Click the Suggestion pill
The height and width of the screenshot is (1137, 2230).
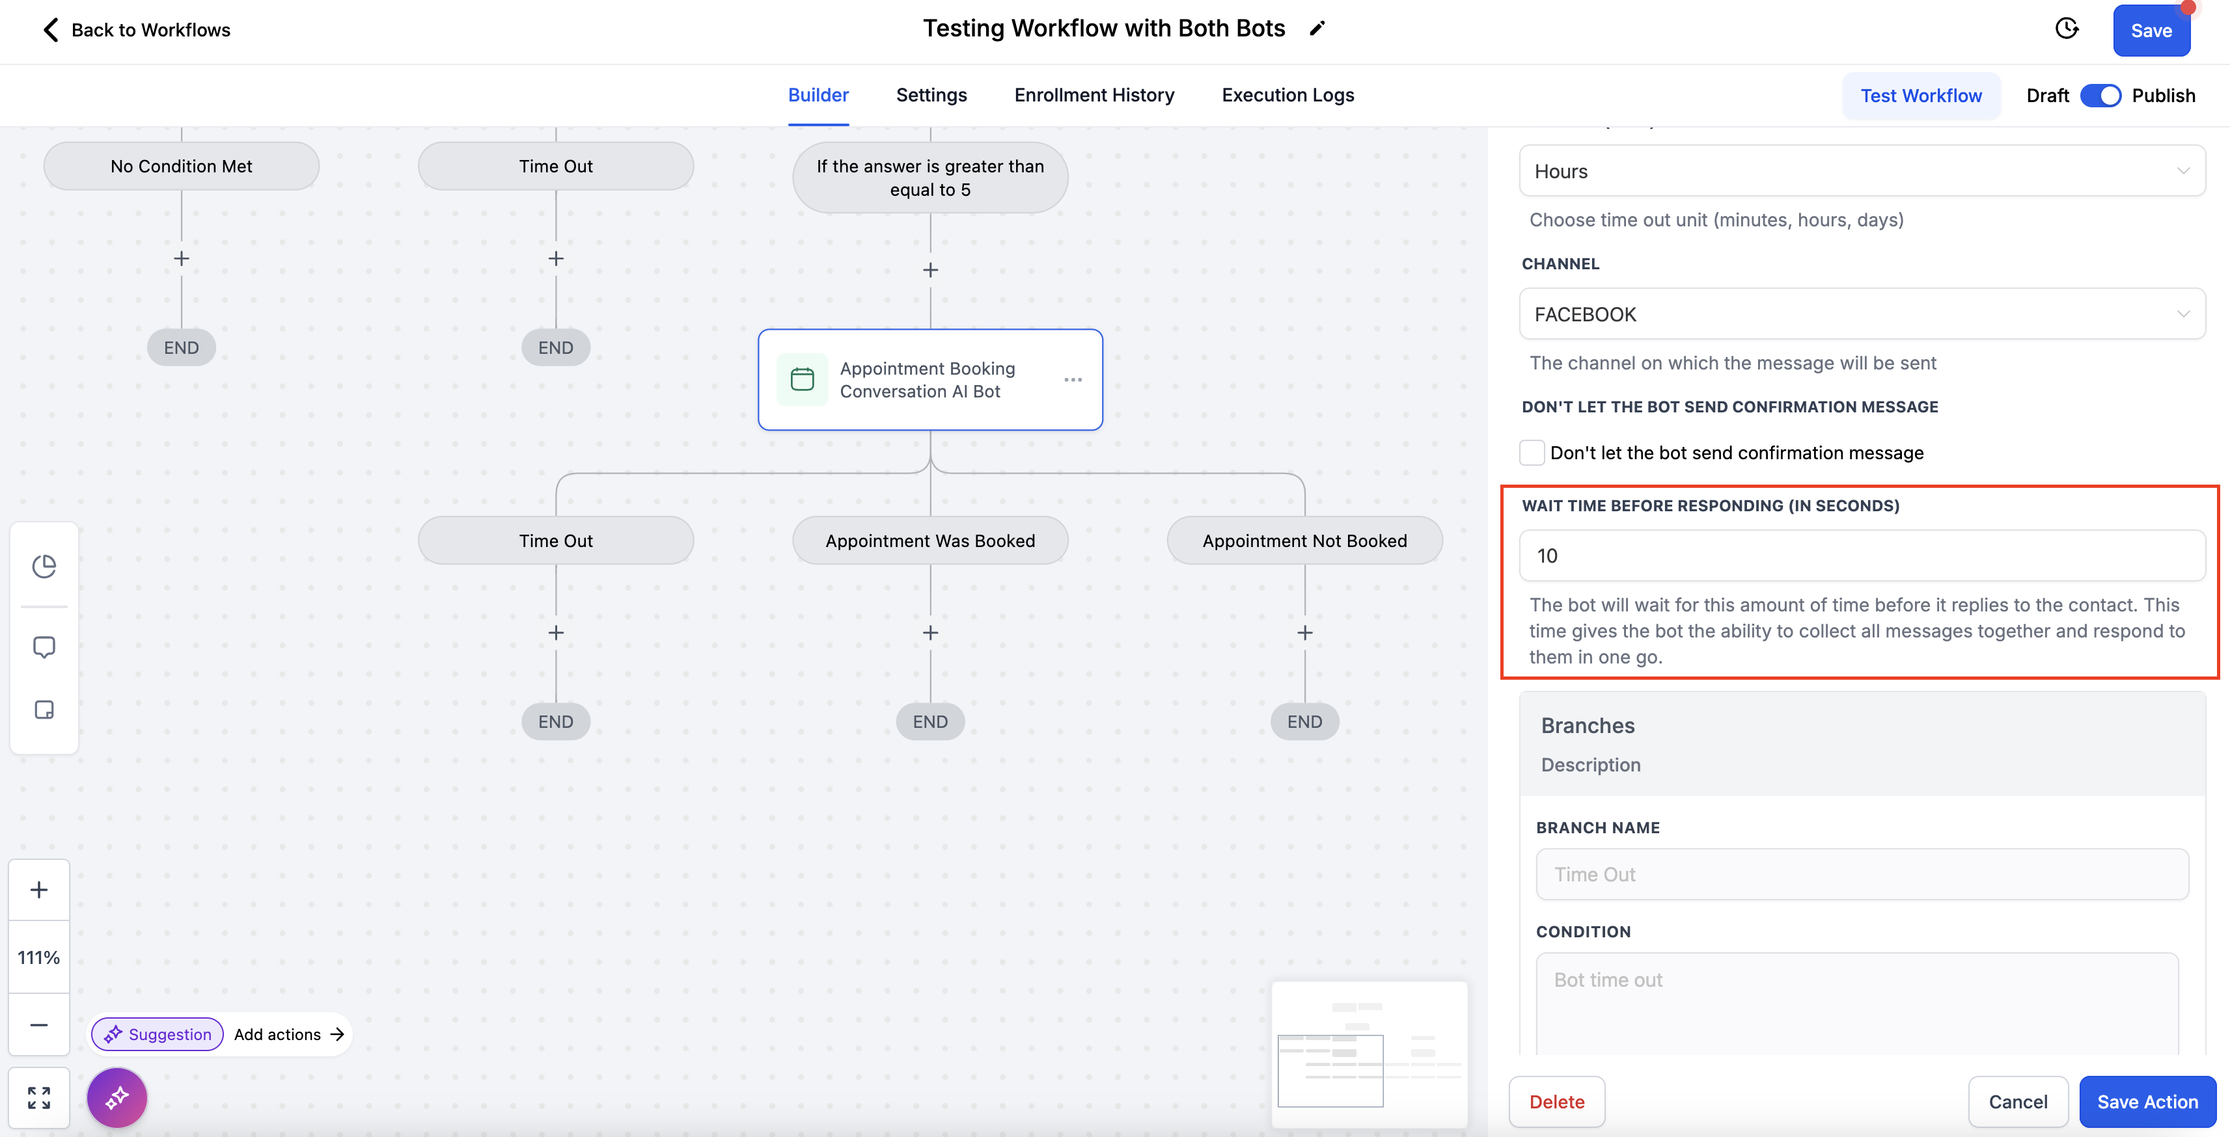(x=158, y=1034)
